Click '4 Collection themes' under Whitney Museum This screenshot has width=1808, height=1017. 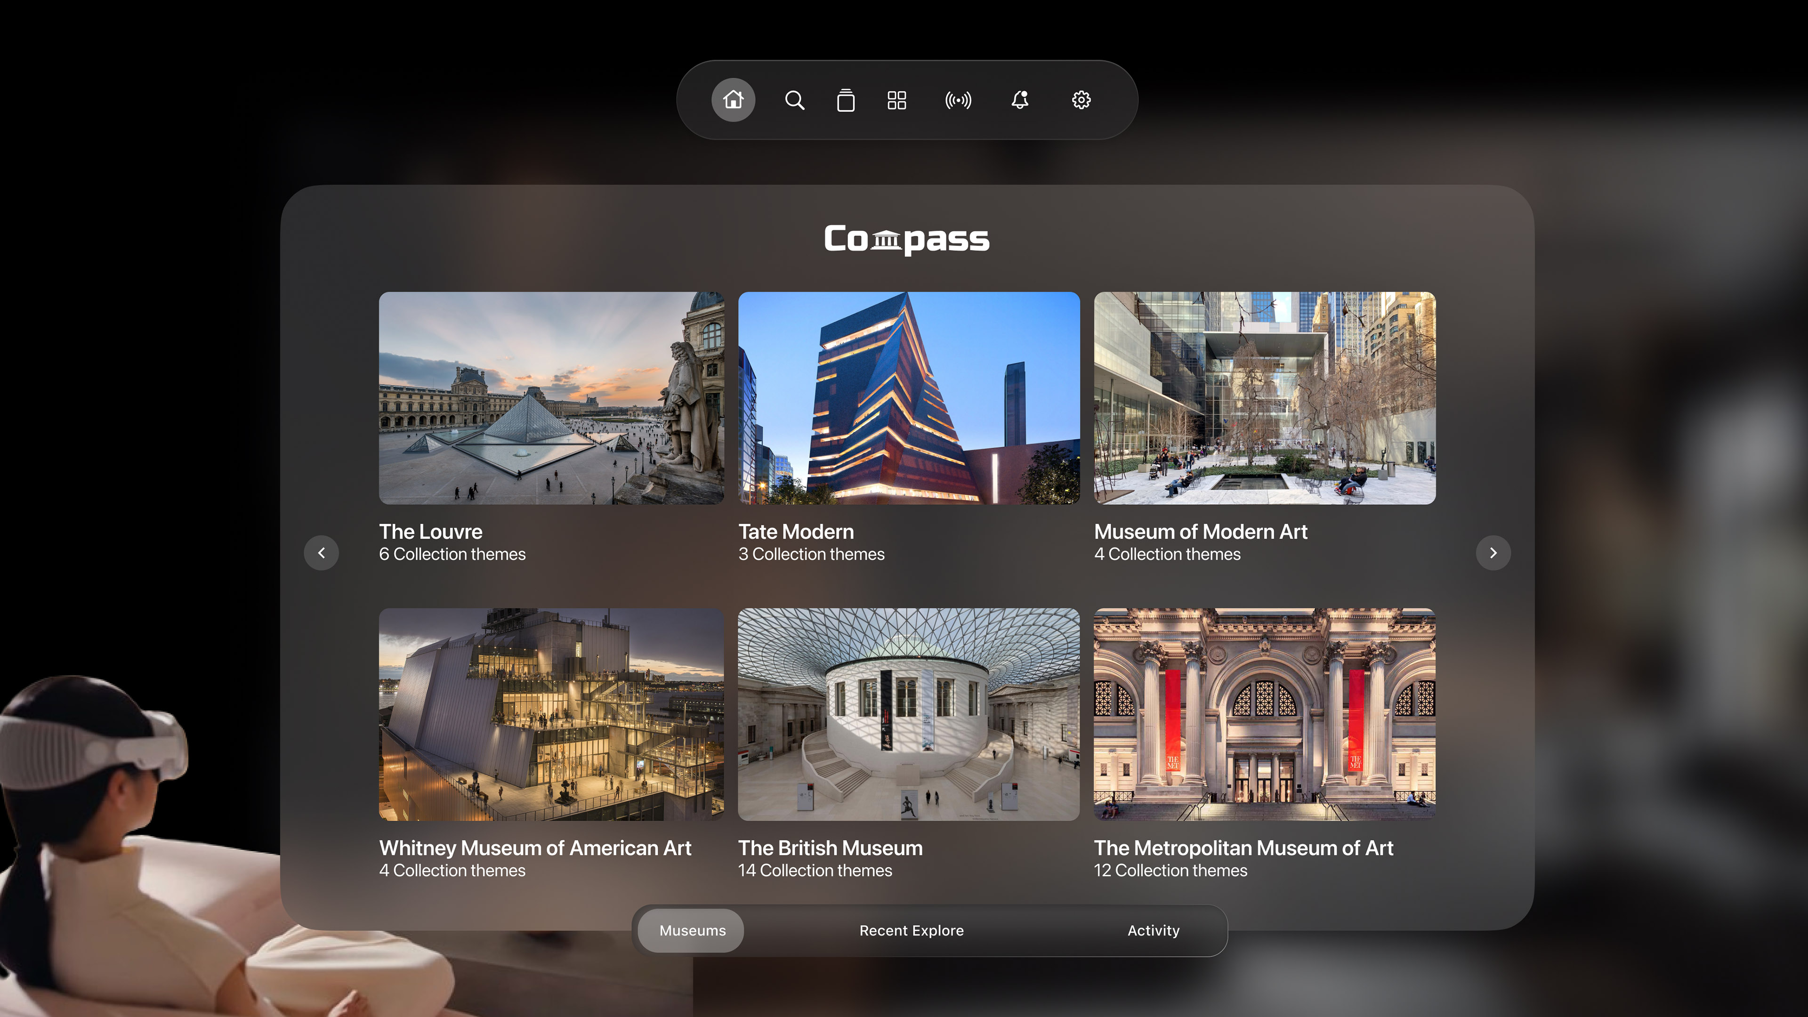click(x=452, y=870)
